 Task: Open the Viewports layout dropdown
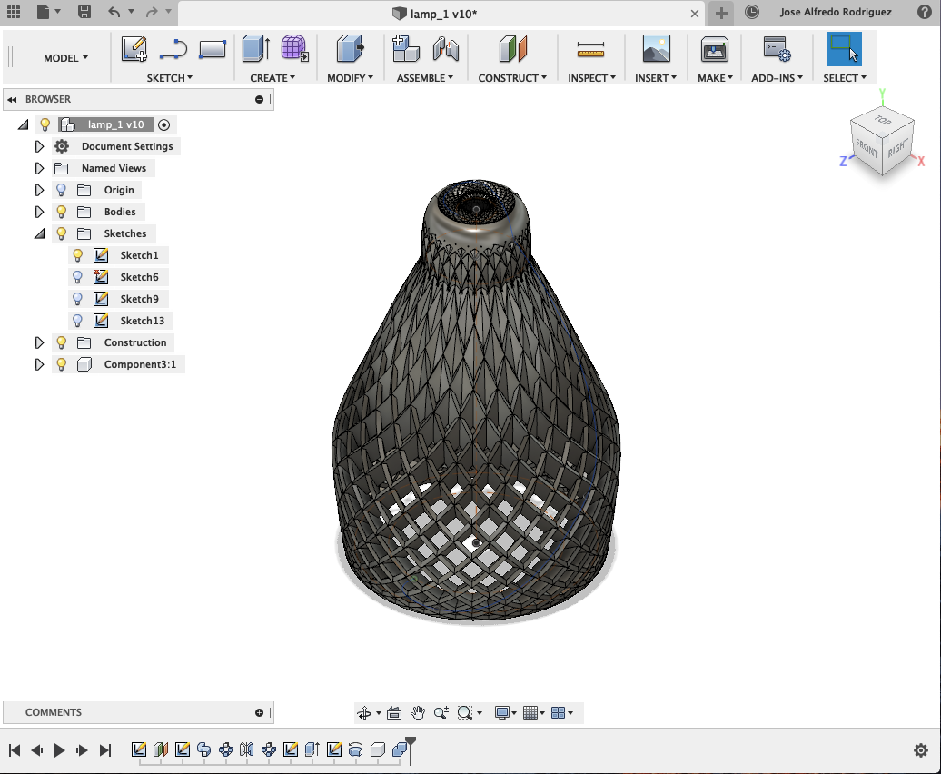tap(561, 713)
